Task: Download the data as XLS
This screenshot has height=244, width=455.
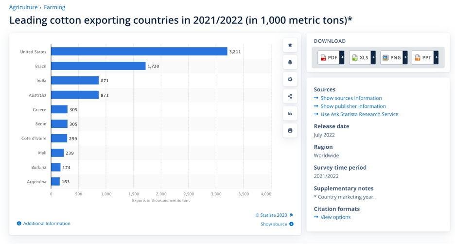Action: coord(360,57)
